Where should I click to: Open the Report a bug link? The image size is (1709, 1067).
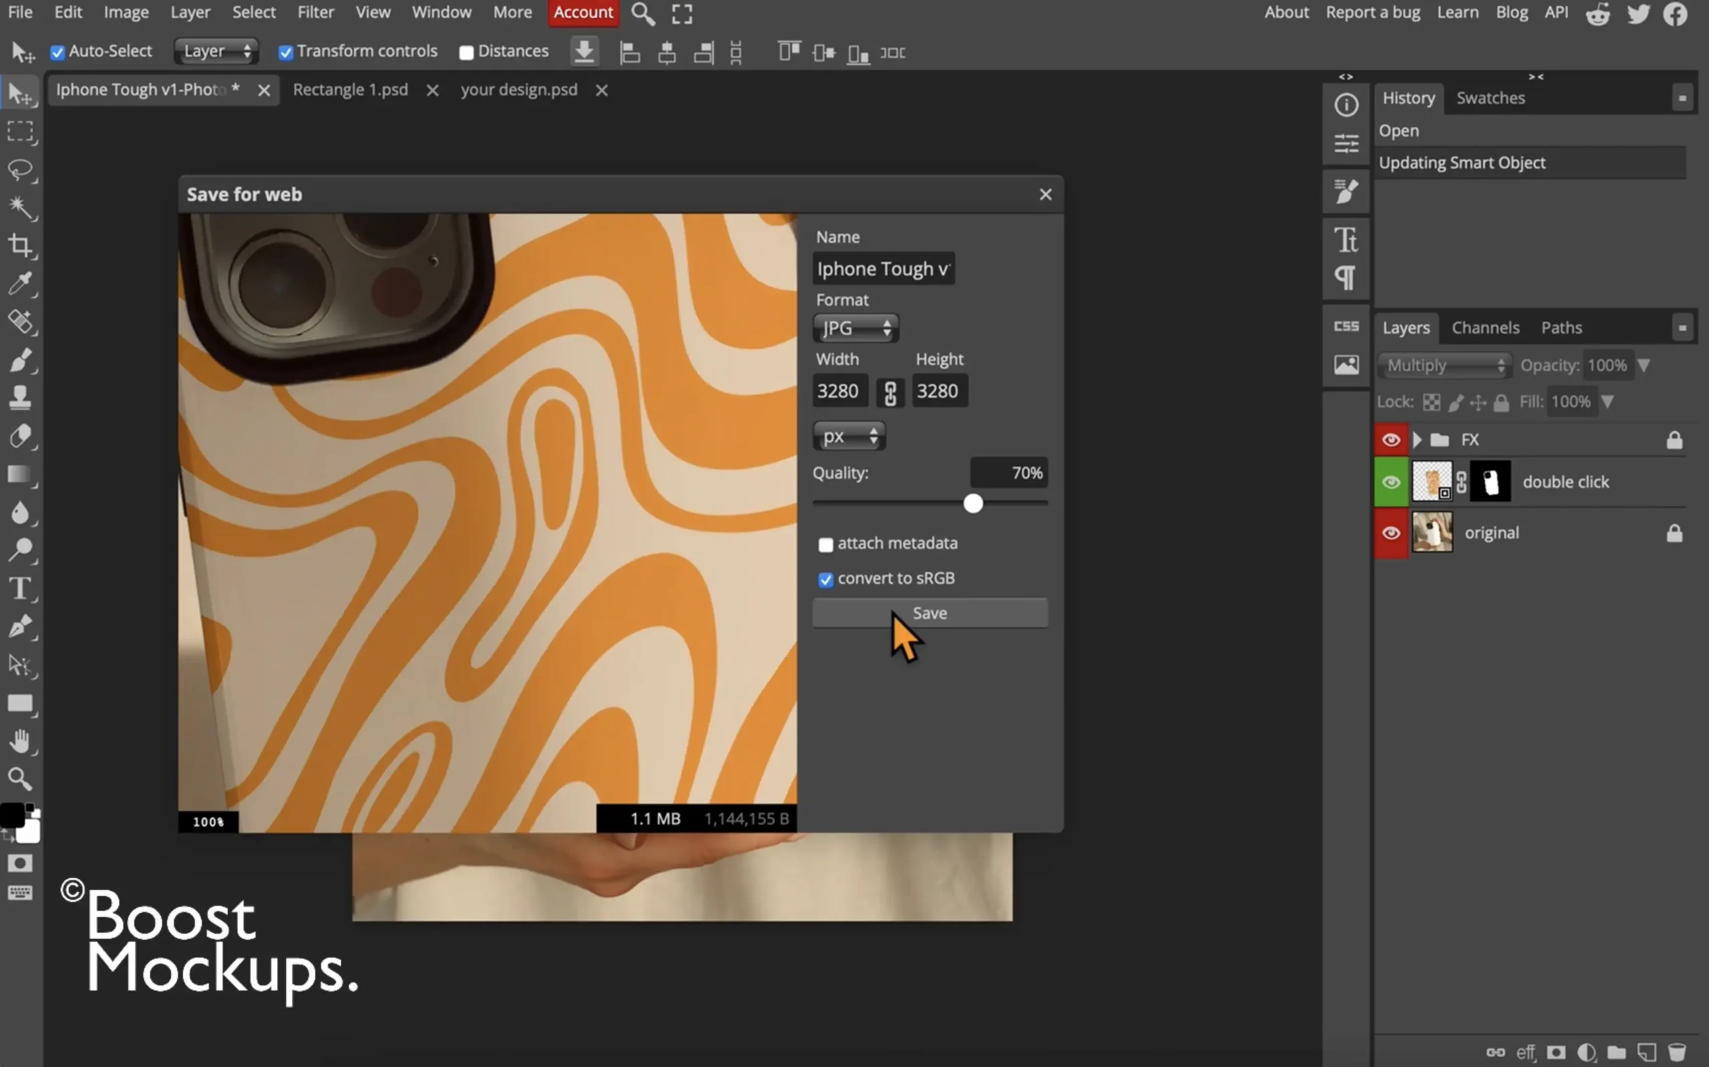point(1373,12)
